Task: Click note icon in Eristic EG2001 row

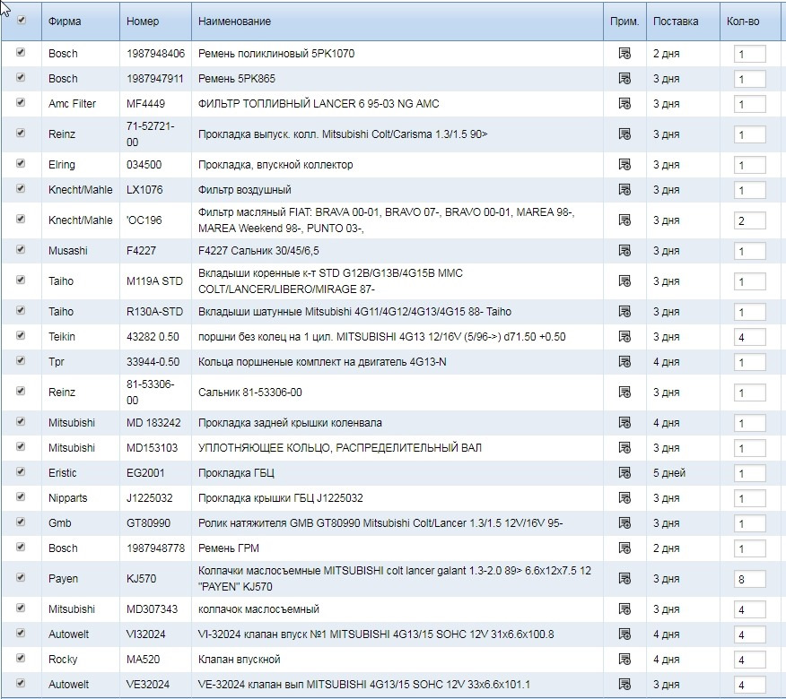Action: tap(624, 473)
